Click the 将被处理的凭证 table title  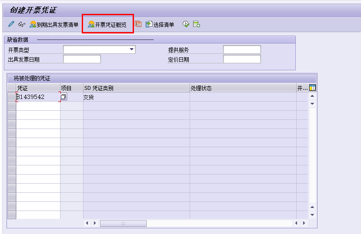coord(32,79)
